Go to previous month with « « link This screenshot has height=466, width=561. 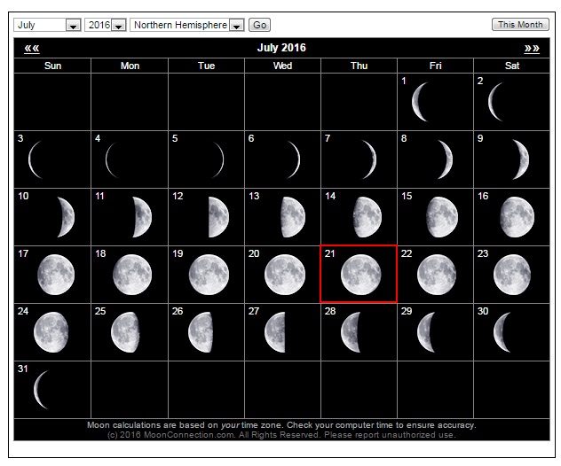click(x=32, y=48)
